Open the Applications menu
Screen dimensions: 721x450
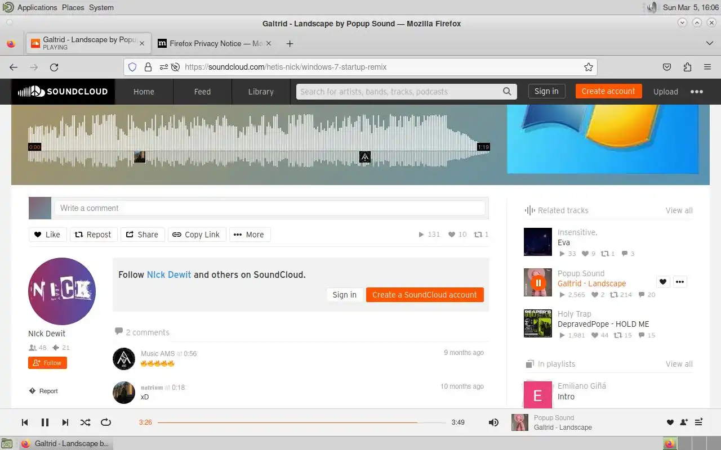click(x=37, y=7)
